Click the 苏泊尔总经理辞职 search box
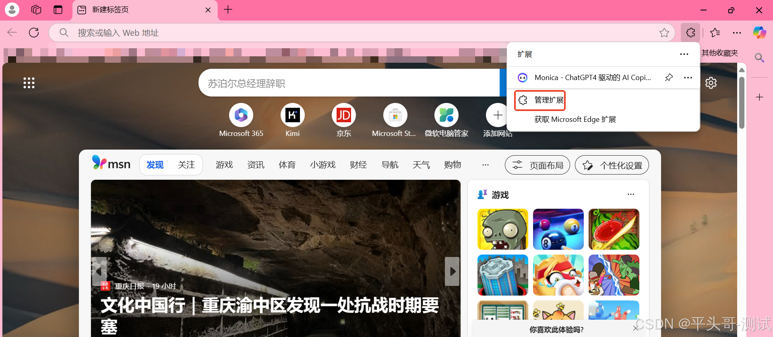Image resolution: width=773 pixels, height=337 pixels. (349, 83)
